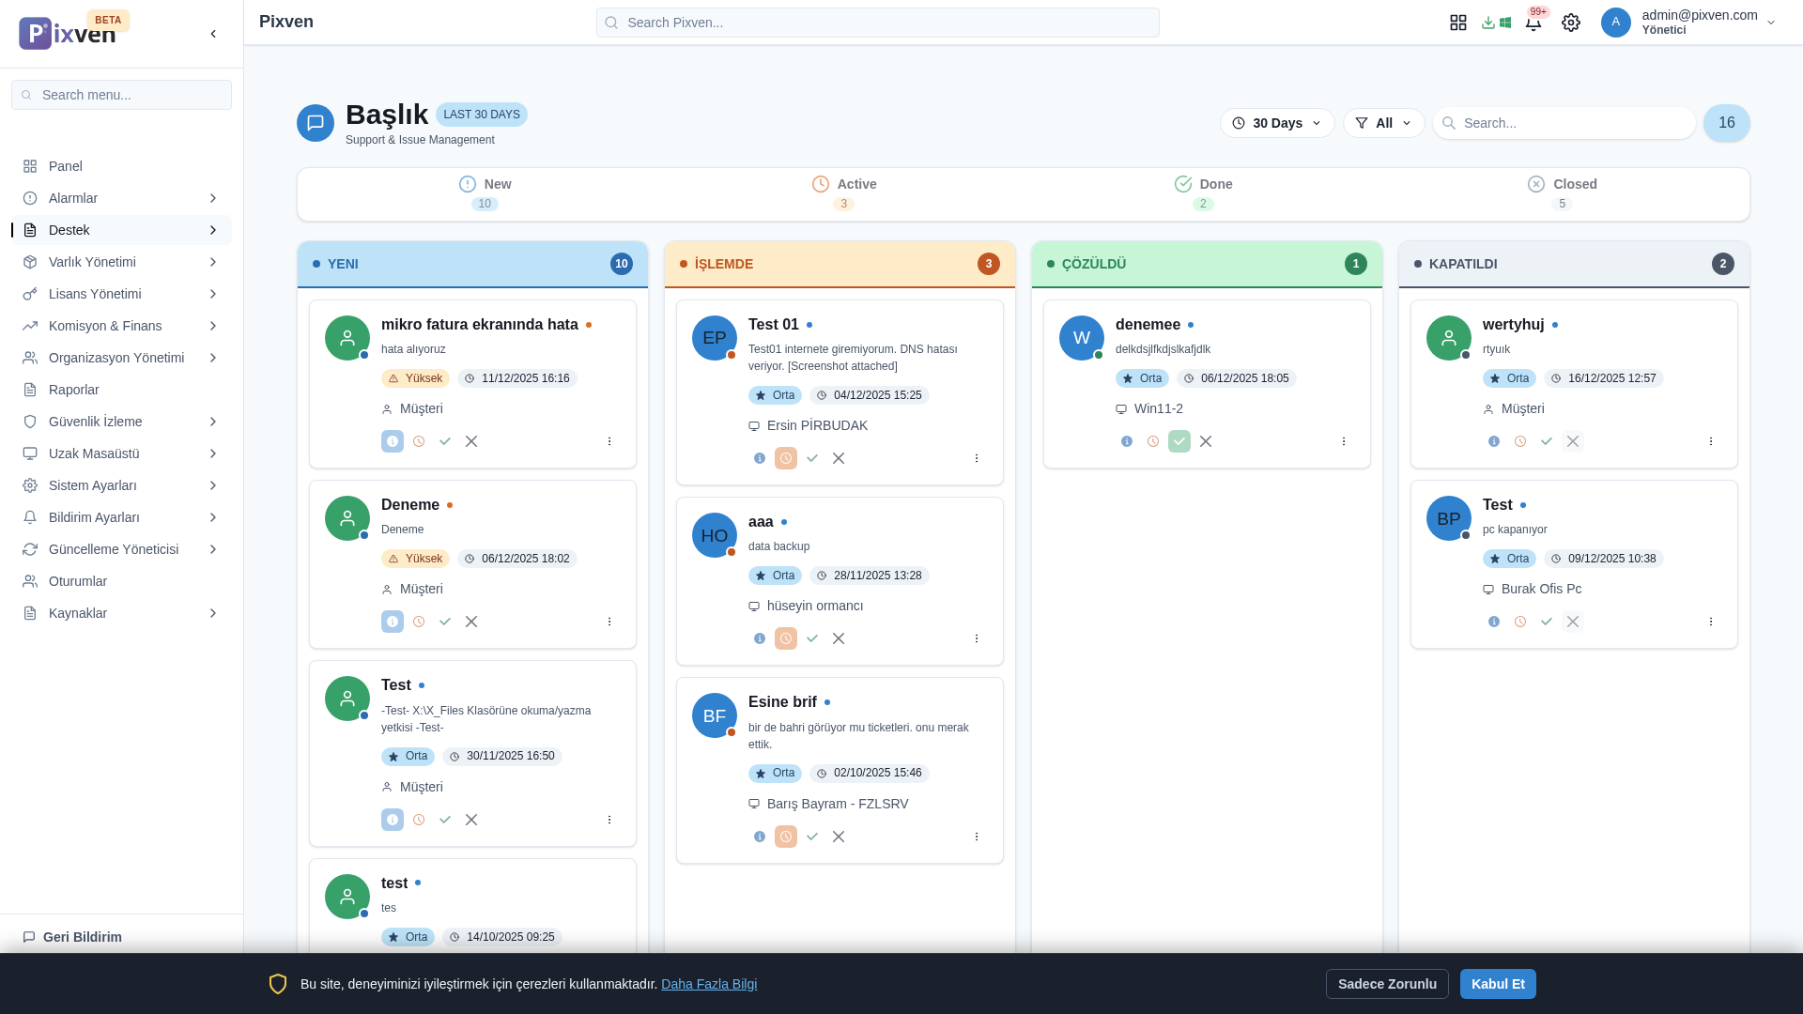
Task: Click the Kabul Et cookie button
Action: (x=1497, y=984)
